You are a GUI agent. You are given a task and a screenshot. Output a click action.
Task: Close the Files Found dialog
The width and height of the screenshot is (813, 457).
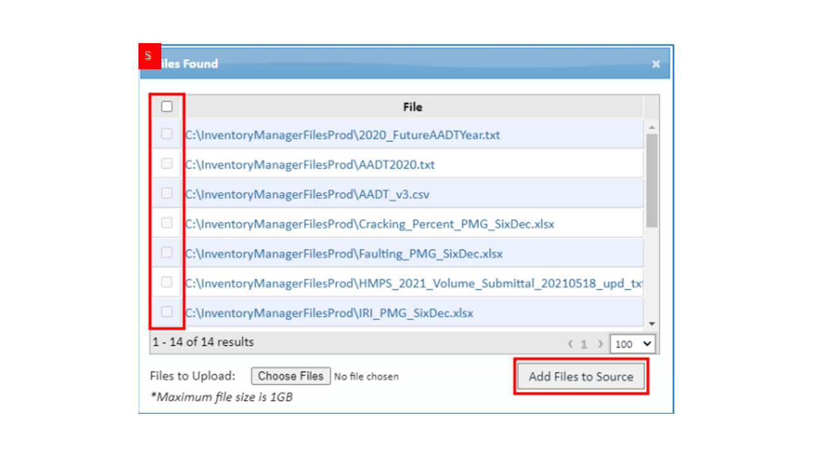pos(655,64)
